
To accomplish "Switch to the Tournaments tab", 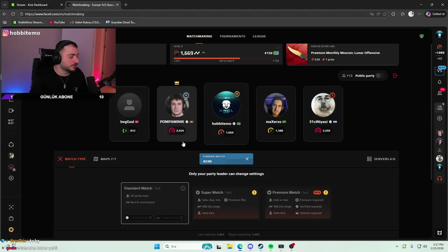I will pyautogui.click(x=232, y=36).
